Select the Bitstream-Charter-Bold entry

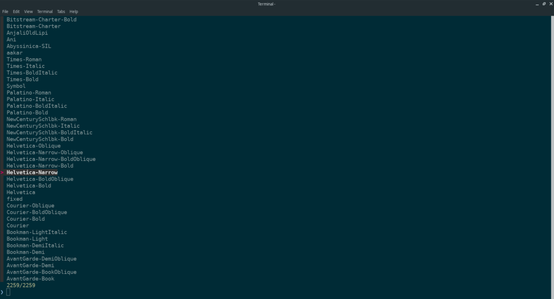[x=41, y=19]
